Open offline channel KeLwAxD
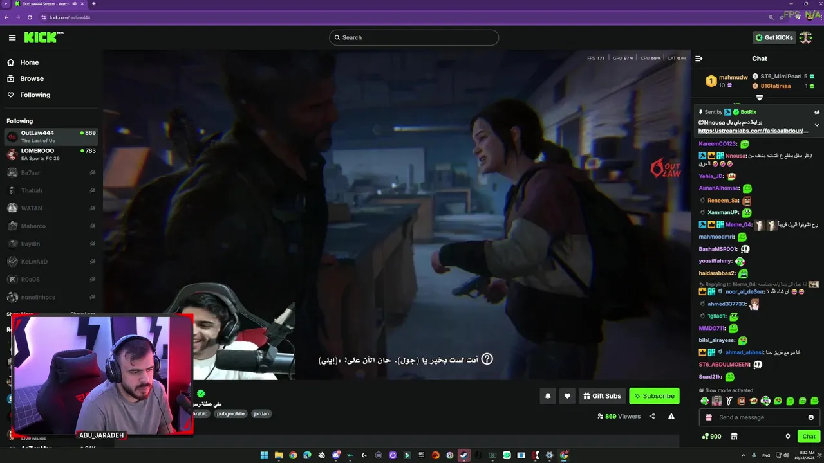The width and height of the screenshot is (824, 463). pos(51,262)
